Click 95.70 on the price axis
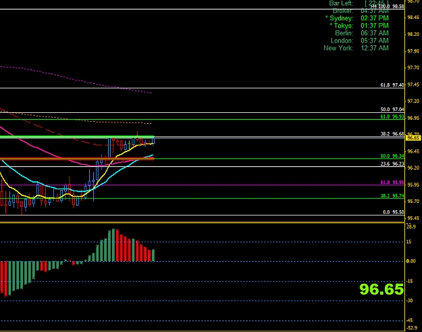This screenshot has width=422, height=332. tap(413, 201)
